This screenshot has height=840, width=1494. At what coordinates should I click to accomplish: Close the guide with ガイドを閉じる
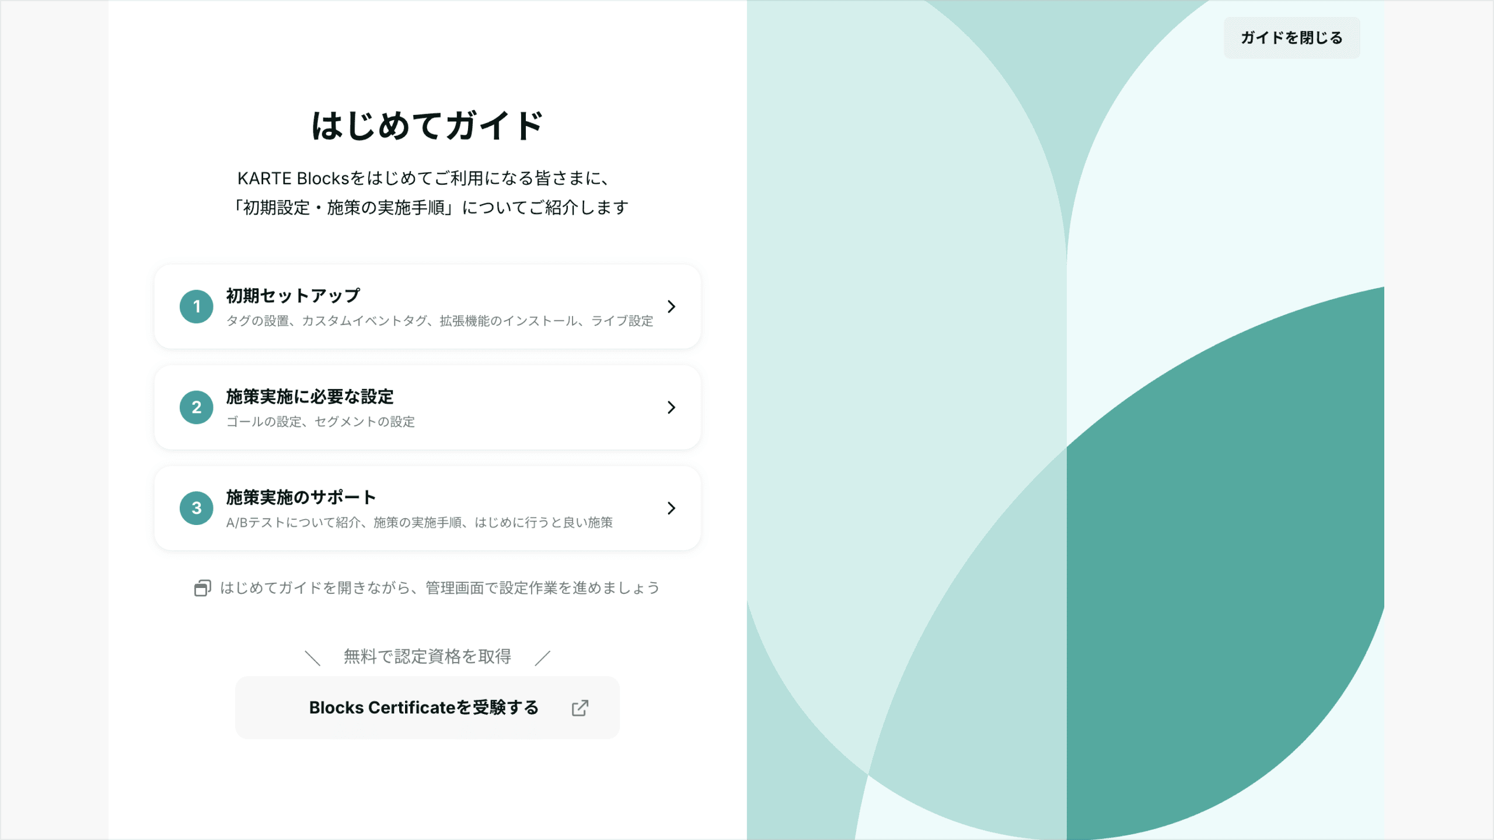(x=1291, y=38)
